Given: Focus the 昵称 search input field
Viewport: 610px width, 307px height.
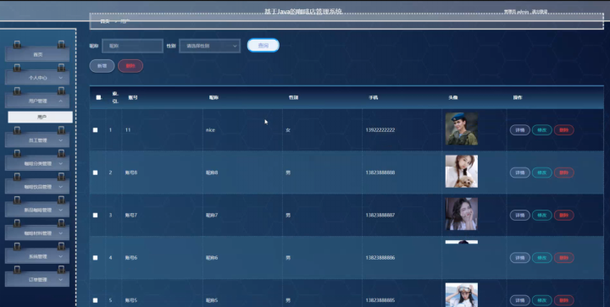Looking at the screenshot, I should click(132, 46).
